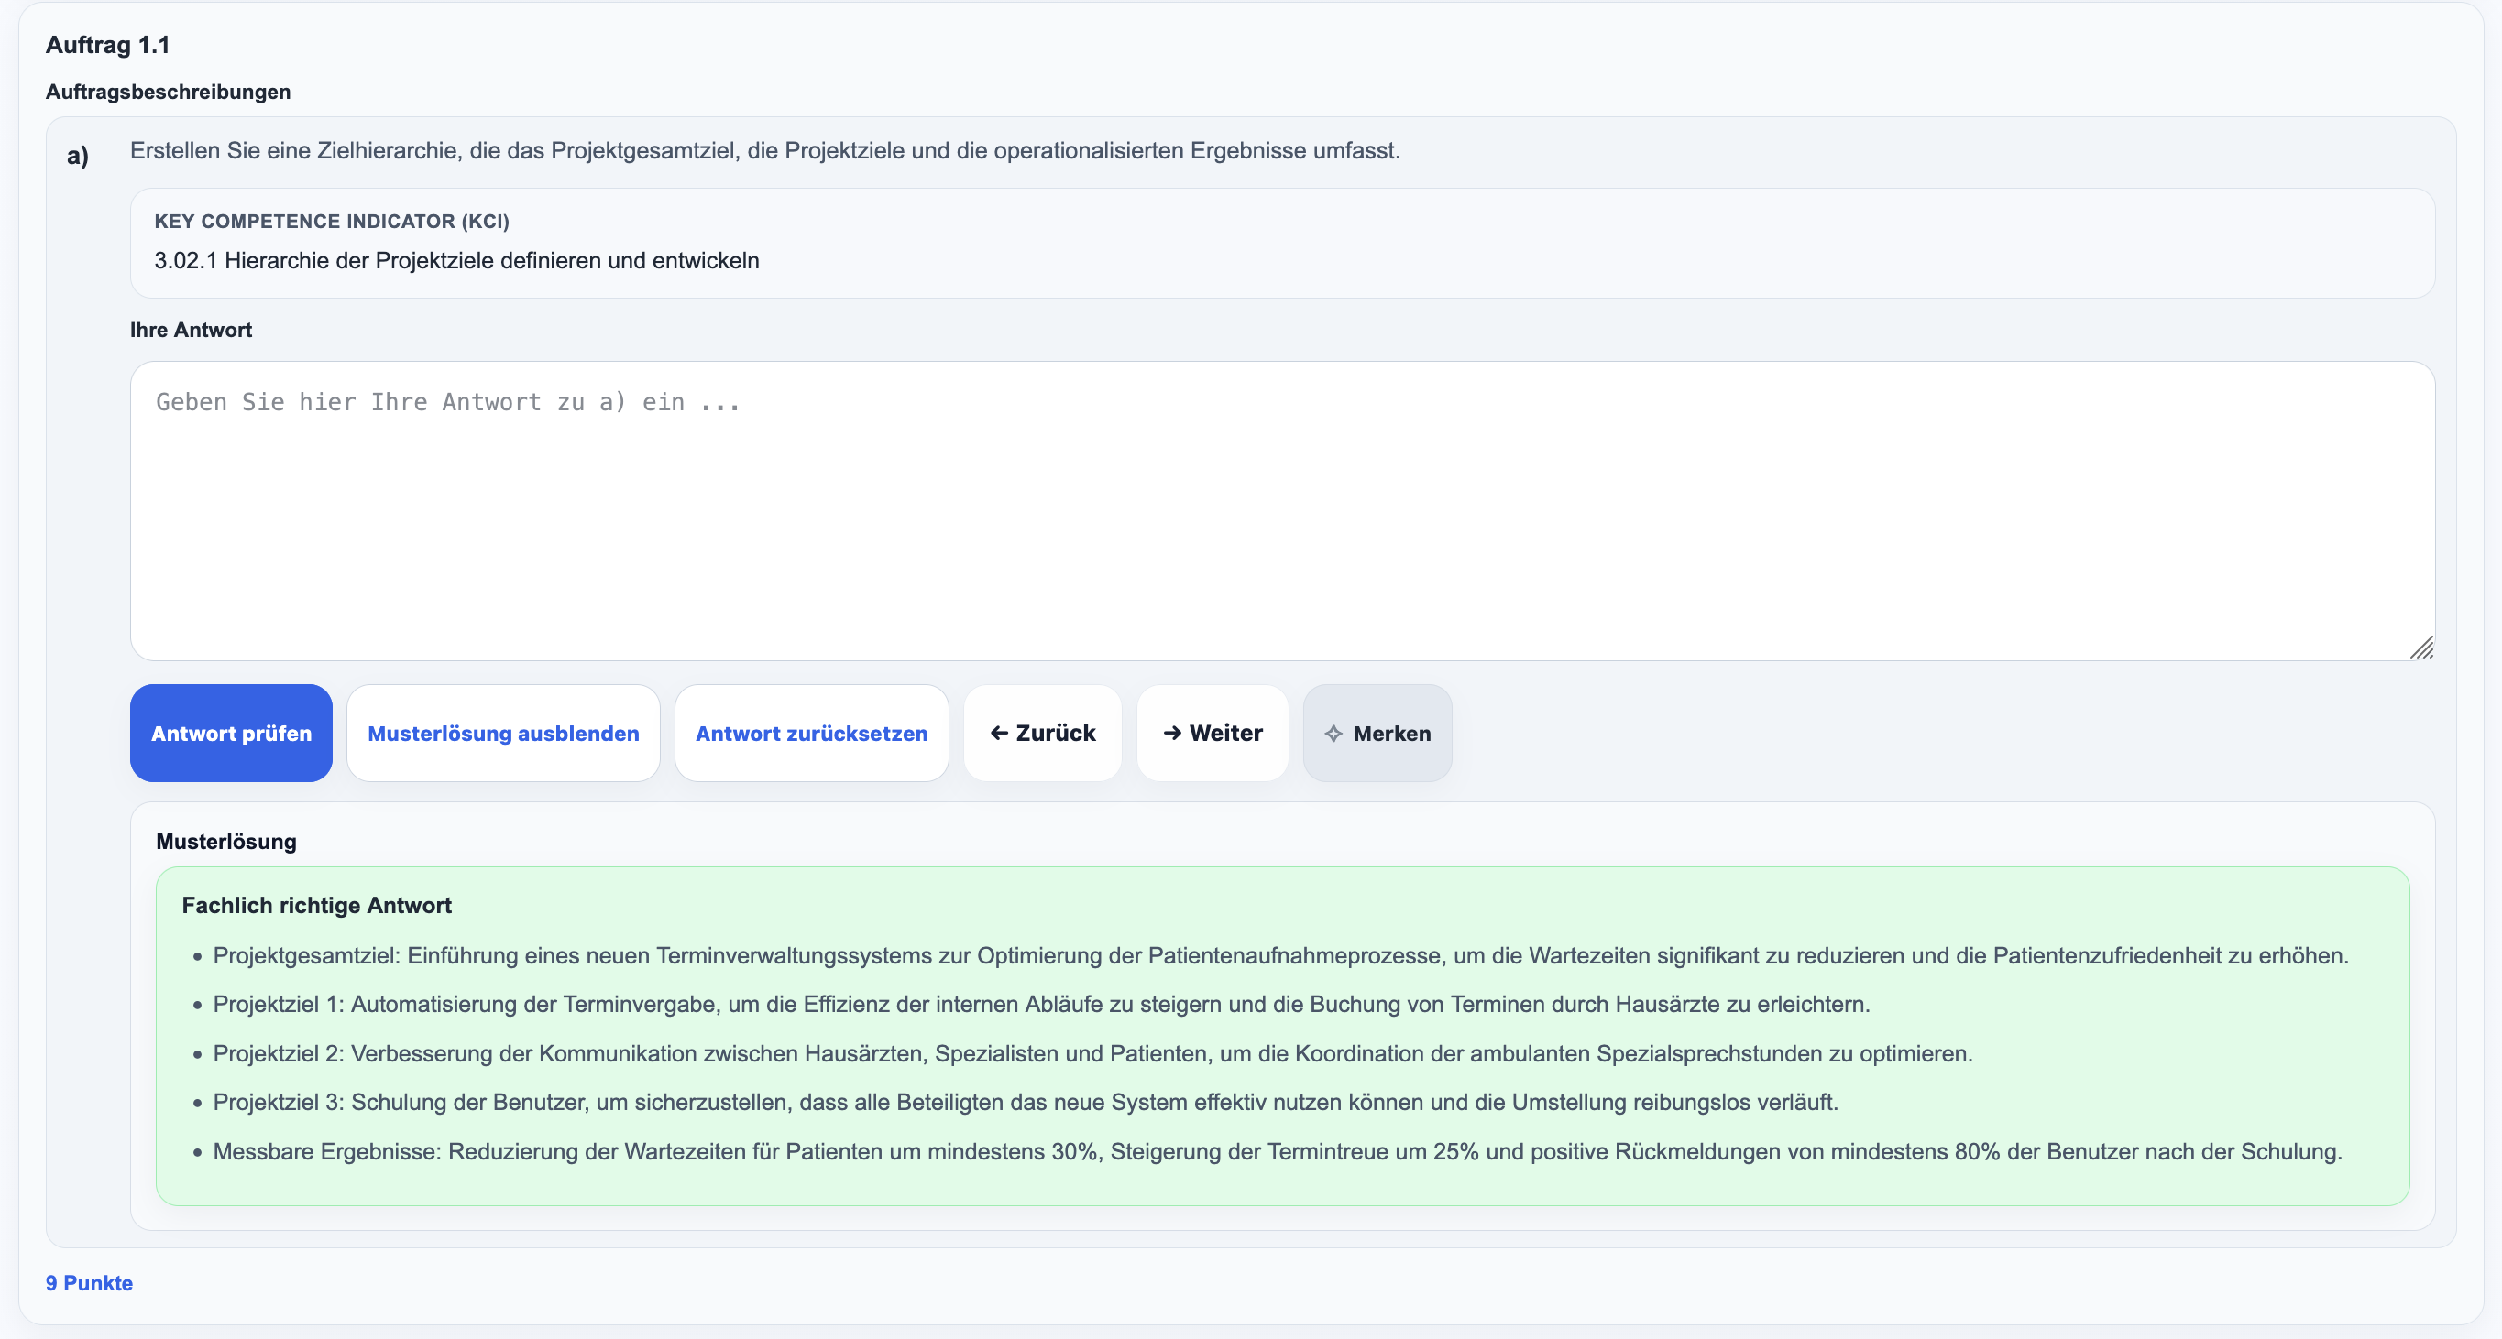Click the task description starting Erstellen Sie eine Zielhierarchie
The height and width of the screenshot is (1339, 2502).
coord(765,150)
